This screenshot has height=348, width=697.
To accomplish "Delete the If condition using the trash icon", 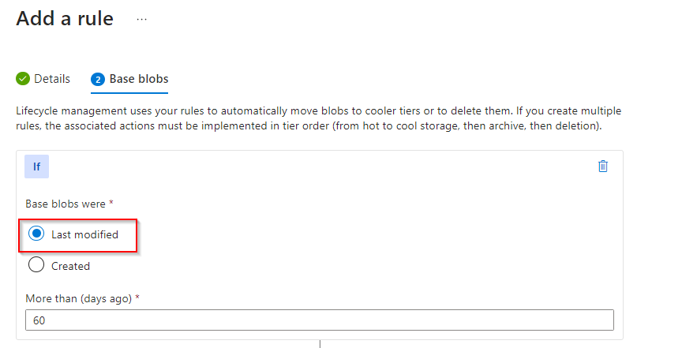I will [x=603, y=166].
